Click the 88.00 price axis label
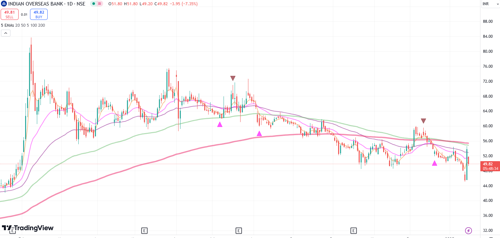Image resolution: width=500 pixels, height=238 pixels. pyautogui.click(x=488, y=21)
